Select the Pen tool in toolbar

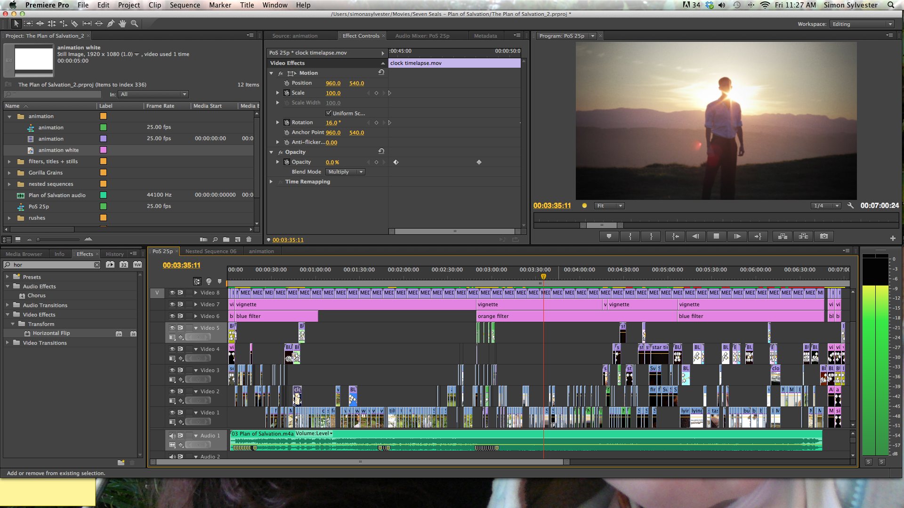pyautogui.click(x=111, y=24)
